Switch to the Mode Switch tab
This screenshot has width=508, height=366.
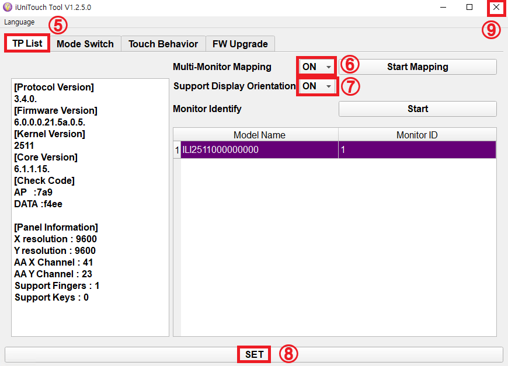click(x=85, y=44)
